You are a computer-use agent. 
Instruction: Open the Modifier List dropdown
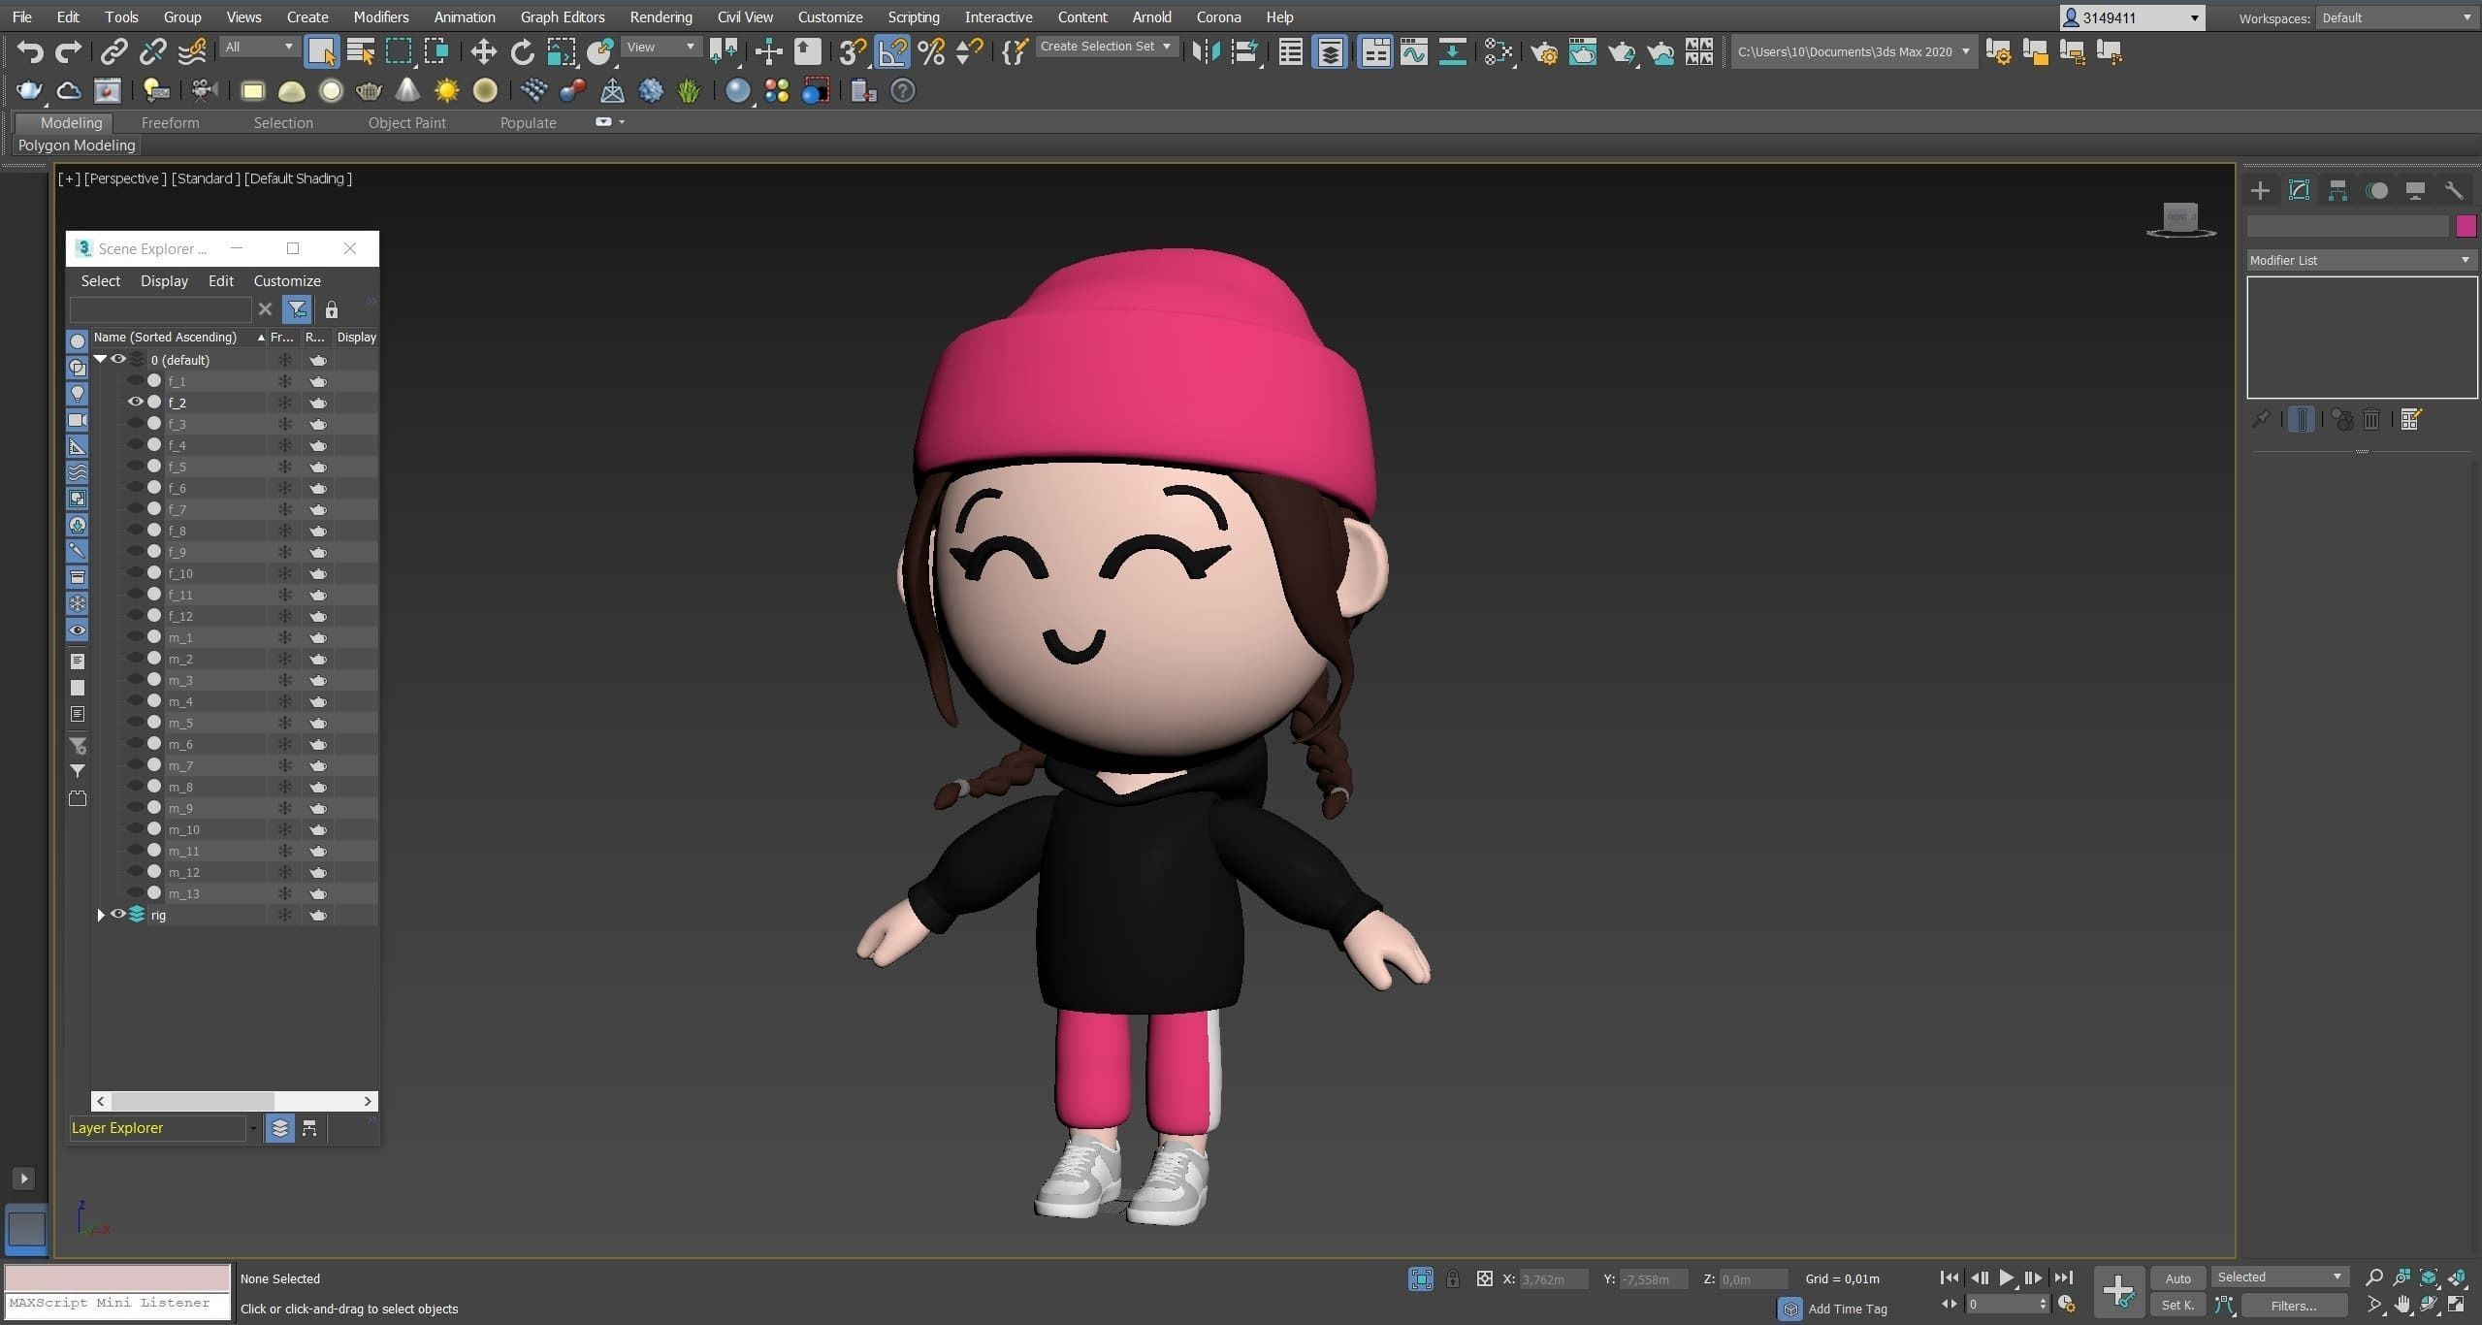pyautogui.click(x=2359, y=260)
